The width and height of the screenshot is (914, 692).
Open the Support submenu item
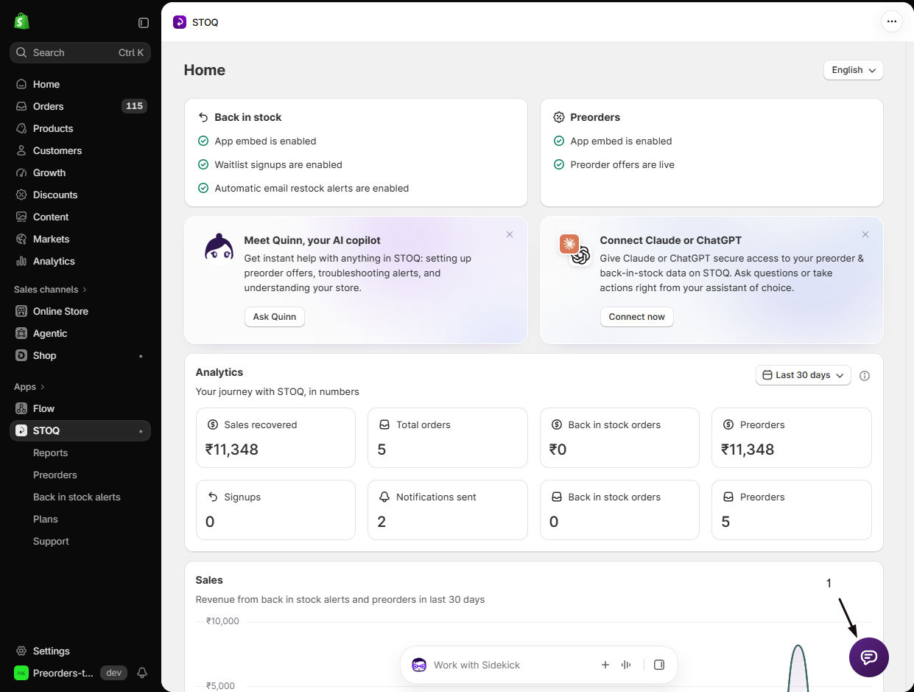tap(51, 541)
